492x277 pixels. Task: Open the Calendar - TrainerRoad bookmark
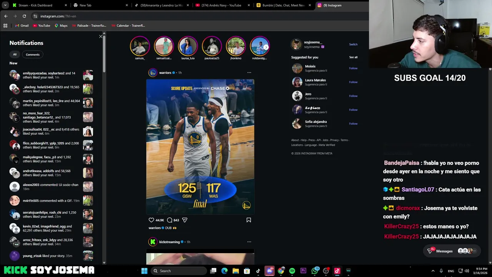[x=128, y=25]
